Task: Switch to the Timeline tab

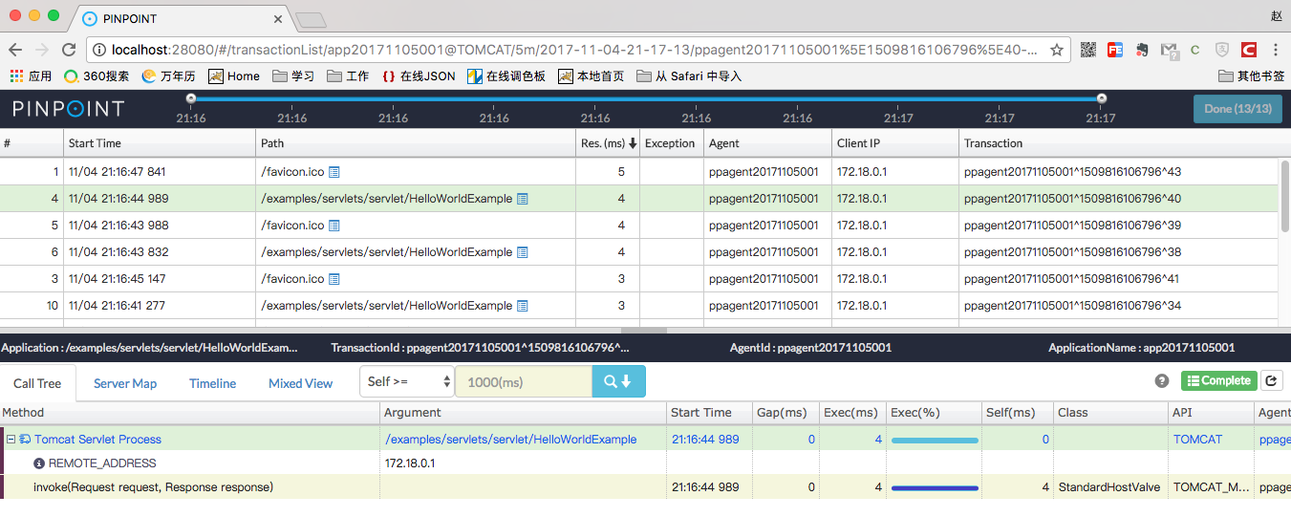Action: (x=212, y=383)
